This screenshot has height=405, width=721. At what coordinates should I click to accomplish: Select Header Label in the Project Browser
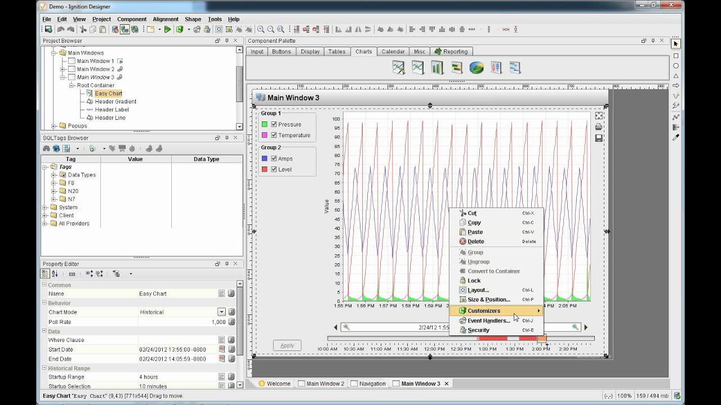tap(112, 110)
